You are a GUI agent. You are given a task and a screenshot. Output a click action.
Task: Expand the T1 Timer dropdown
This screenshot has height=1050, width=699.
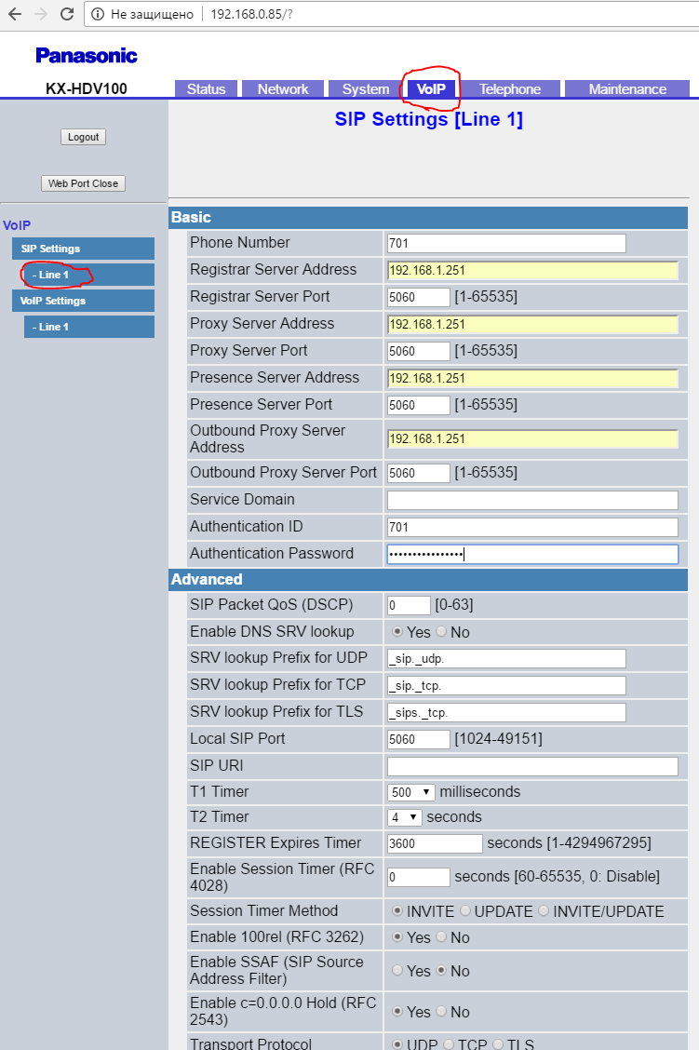(x=410, y=792)
